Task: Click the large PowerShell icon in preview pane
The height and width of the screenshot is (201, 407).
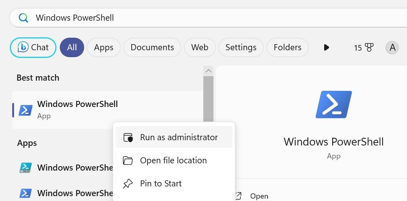Action: click(333, 105)
